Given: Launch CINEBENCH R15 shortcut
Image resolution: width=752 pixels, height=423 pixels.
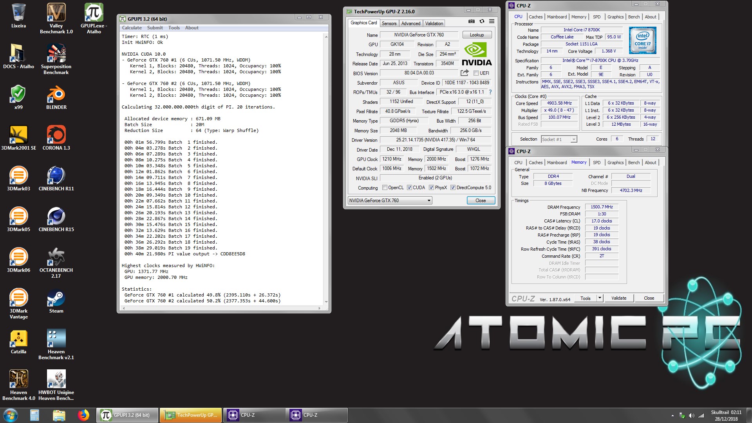Looking at the screenshot, I should (x=56, y=219).
